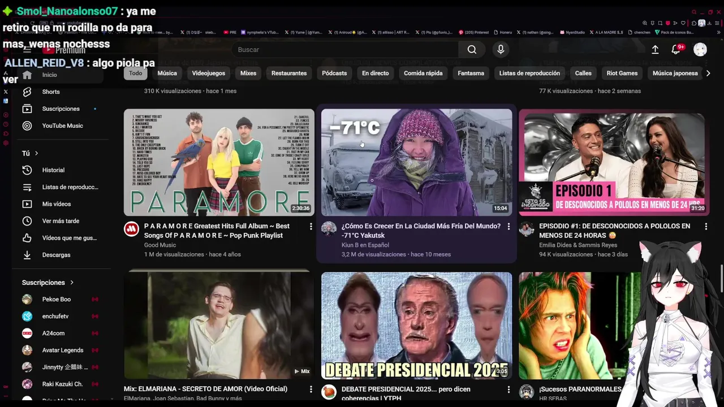Play the Paramore Greatest Hits thumbnail

[x=219, y=162]
